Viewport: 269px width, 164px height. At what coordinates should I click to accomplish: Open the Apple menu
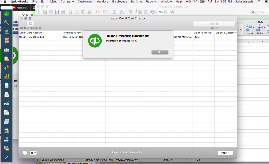point(5,2)
